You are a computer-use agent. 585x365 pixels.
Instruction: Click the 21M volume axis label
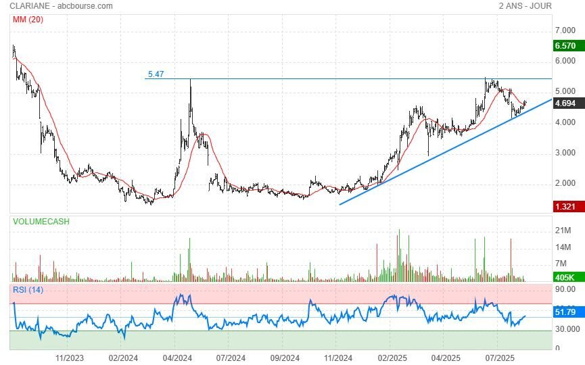[563, 230]
